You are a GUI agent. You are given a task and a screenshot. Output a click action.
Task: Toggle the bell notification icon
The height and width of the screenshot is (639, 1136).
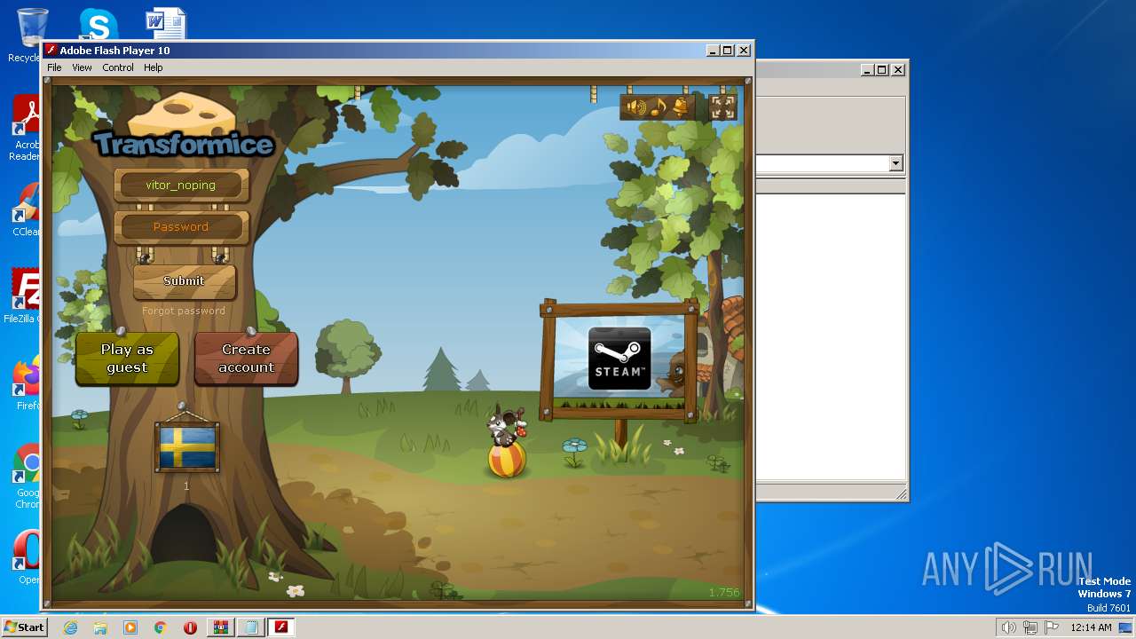[x=680, y=107]
